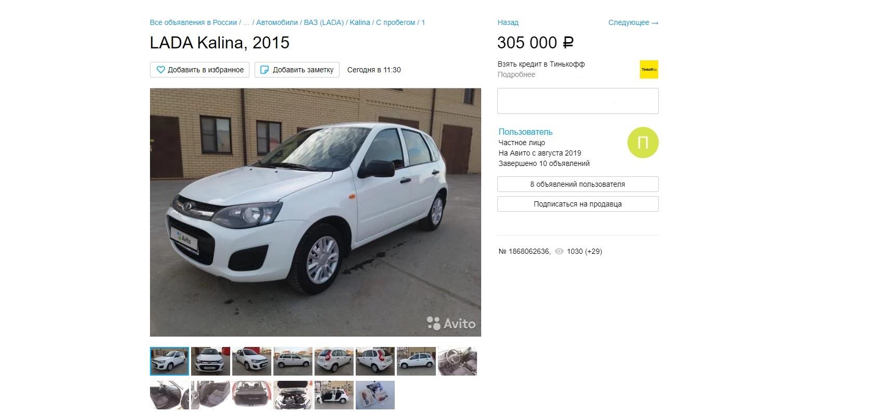Viewport: 878px width, 412px height.
Task: Click Подробнее under Tinkoff credit offer
Action: coord(516,74)
